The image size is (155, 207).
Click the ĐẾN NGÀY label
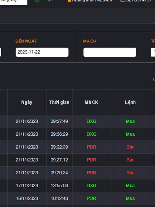pos(26,41)
